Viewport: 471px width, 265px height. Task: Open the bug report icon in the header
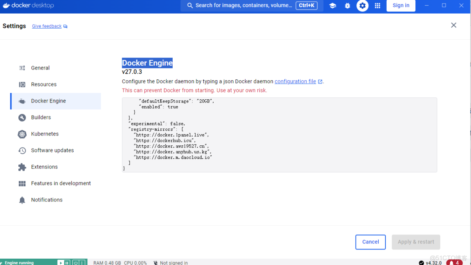click(347, 6)
